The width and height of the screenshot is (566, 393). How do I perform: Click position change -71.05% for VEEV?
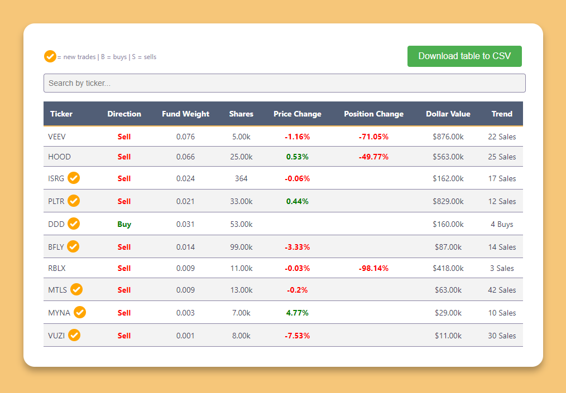click(373, 137)
